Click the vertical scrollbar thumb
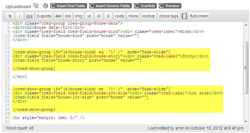This screenshot has height=133, width=250. click(246, 68)
